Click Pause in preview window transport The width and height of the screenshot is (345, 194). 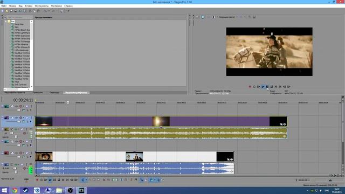pos(267,87)
